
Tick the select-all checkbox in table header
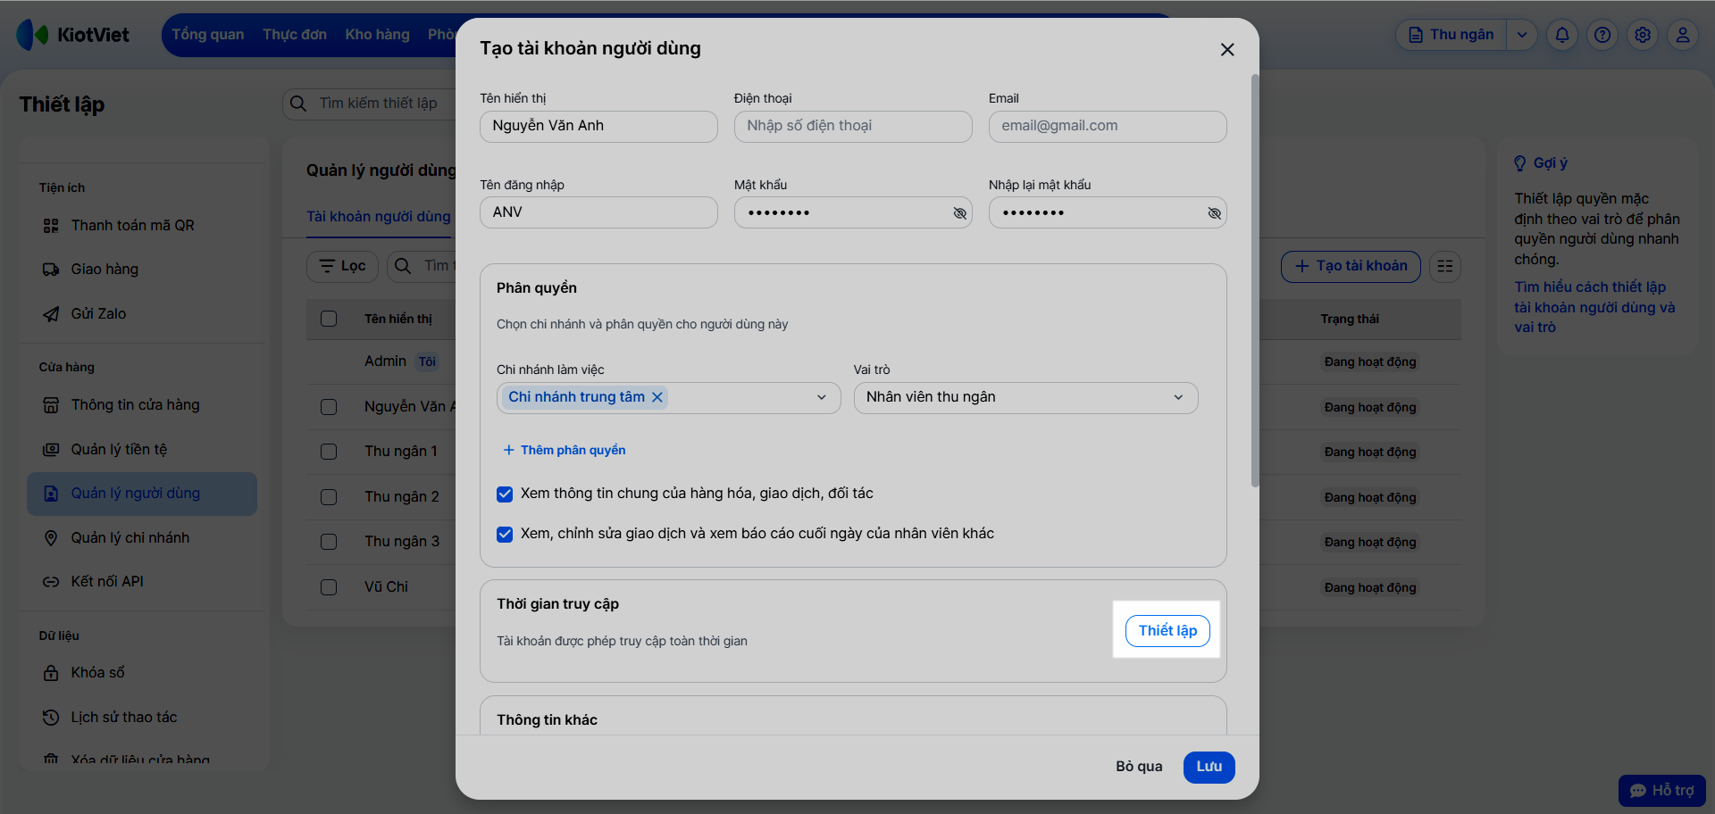(329, 319)
